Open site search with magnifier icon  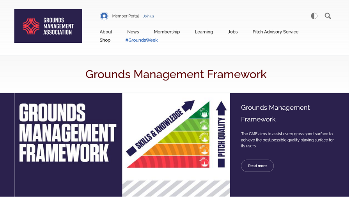pos(328,16)
